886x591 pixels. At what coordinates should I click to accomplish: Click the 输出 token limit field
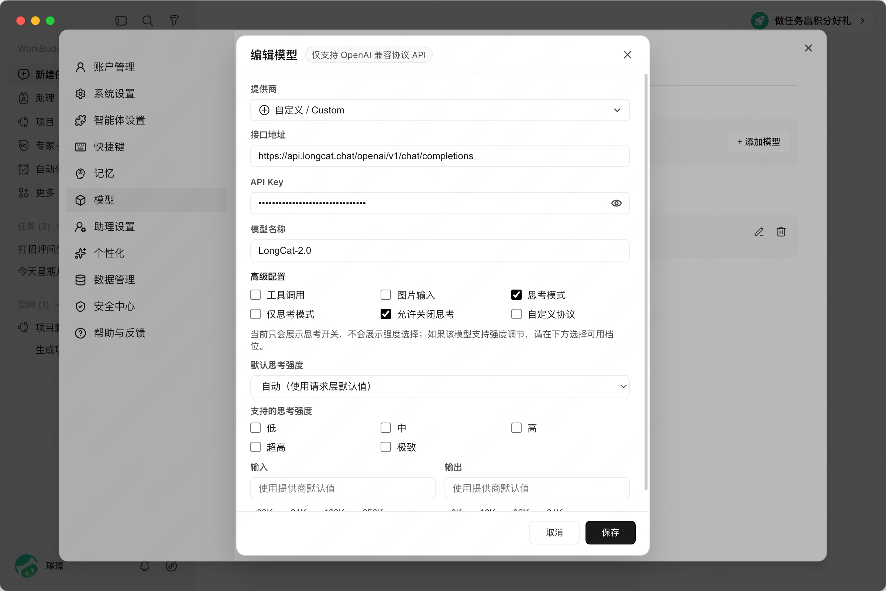pos(537,488)
